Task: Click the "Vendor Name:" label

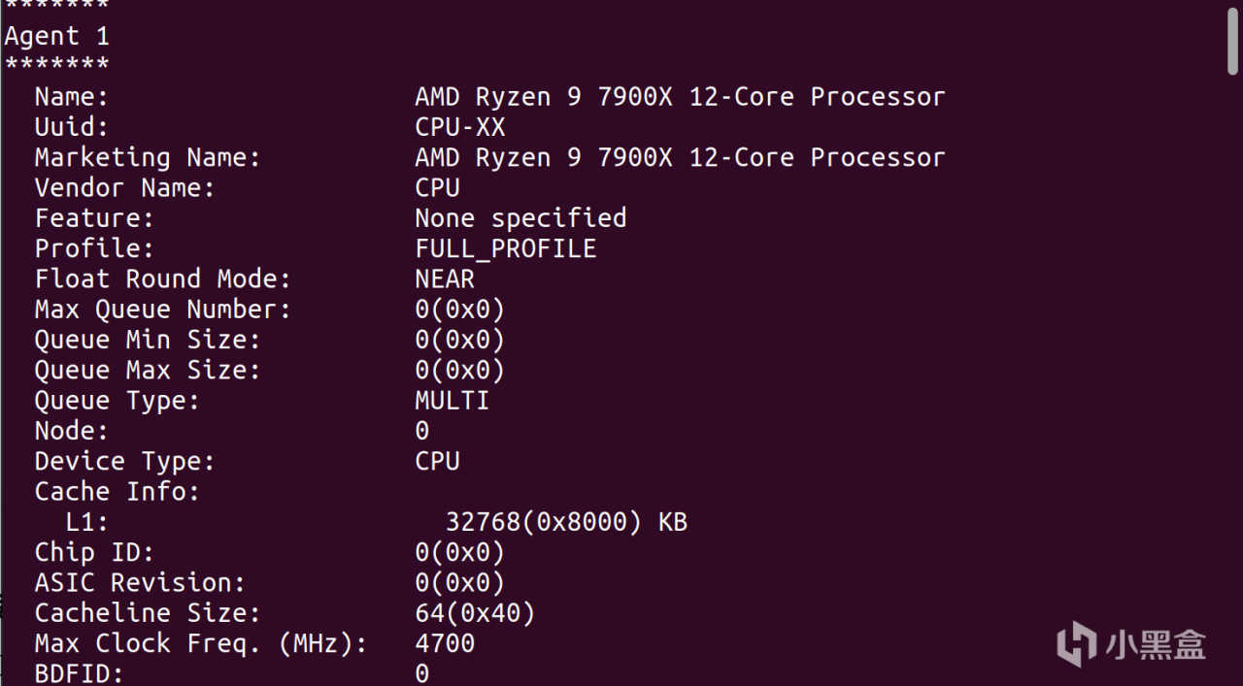Action: (124, 187)
